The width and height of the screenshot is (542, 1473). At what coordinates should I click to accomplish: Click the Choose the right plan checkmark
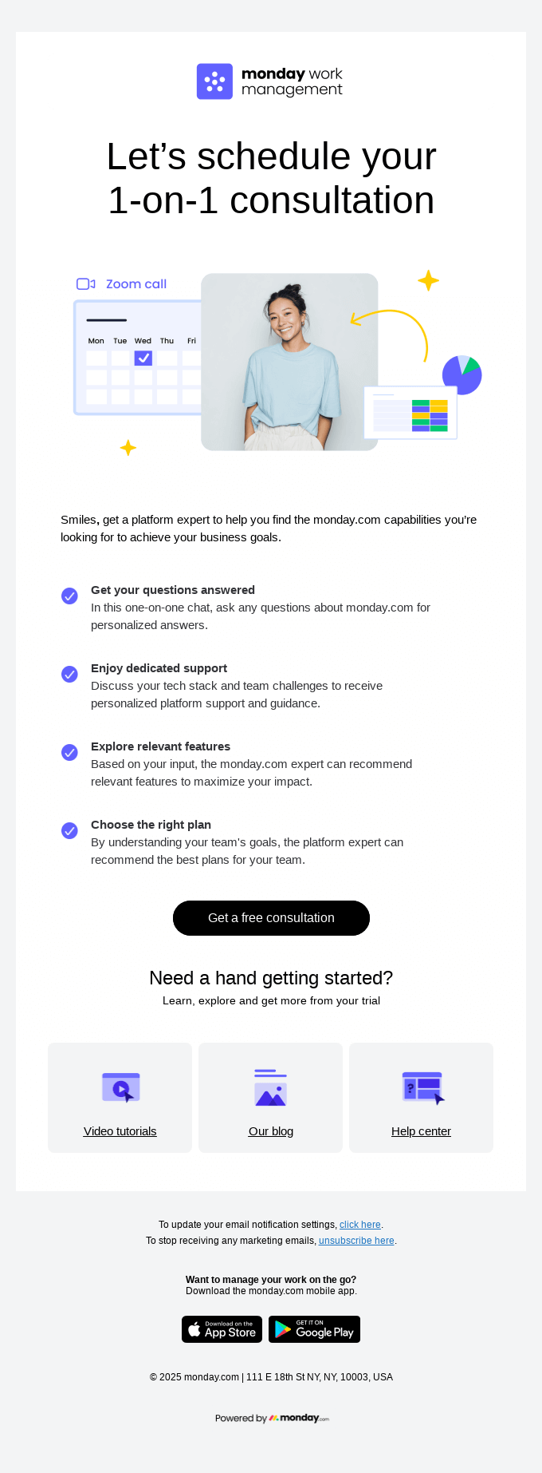pyautogui.click(x=69, y=831)
